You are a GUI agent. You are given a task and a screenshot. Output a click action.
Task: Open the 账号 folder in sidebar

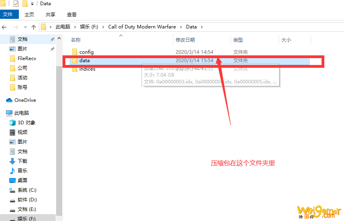(22, 87)
